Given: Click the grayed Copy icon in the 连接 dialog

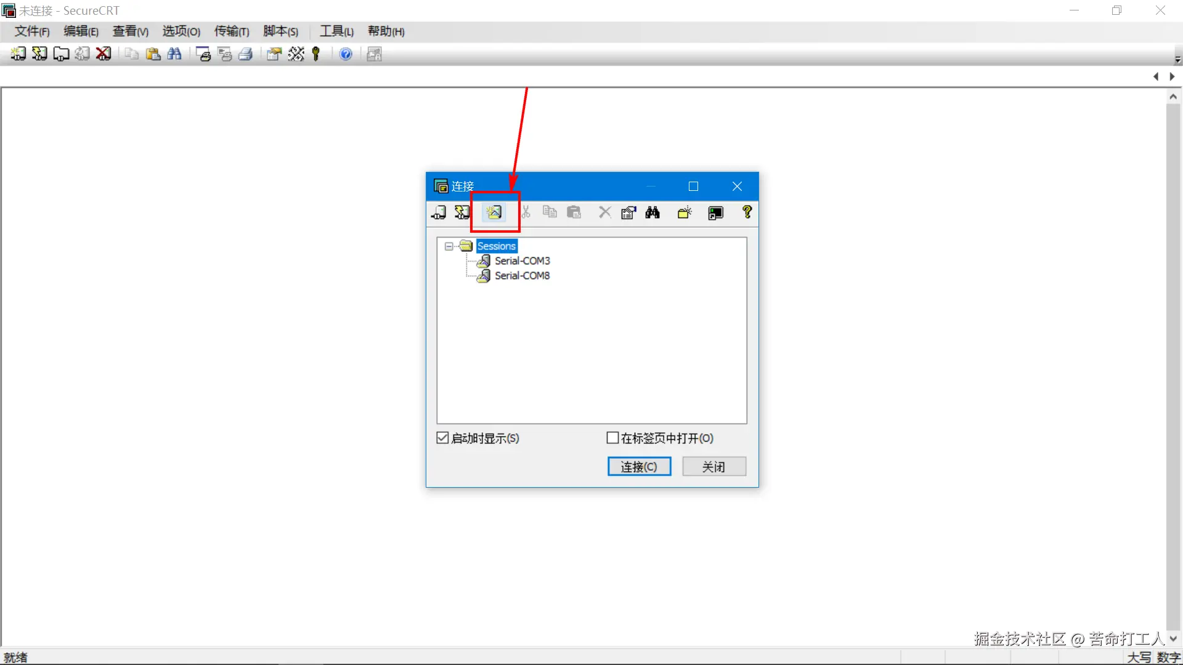Looking at the screenshot, I should pos(550,212).
